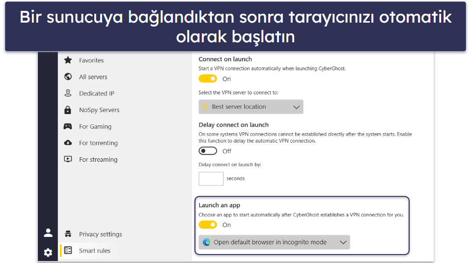This screenshot has height=263, width=473.
Task: Click the All servers globe icon
Action: (x=68, y=77)
